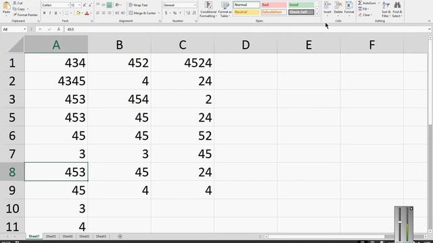Screen dimensions: 433x243
Task: Apply the yellow fill color bucket
Action: point(78,13)
